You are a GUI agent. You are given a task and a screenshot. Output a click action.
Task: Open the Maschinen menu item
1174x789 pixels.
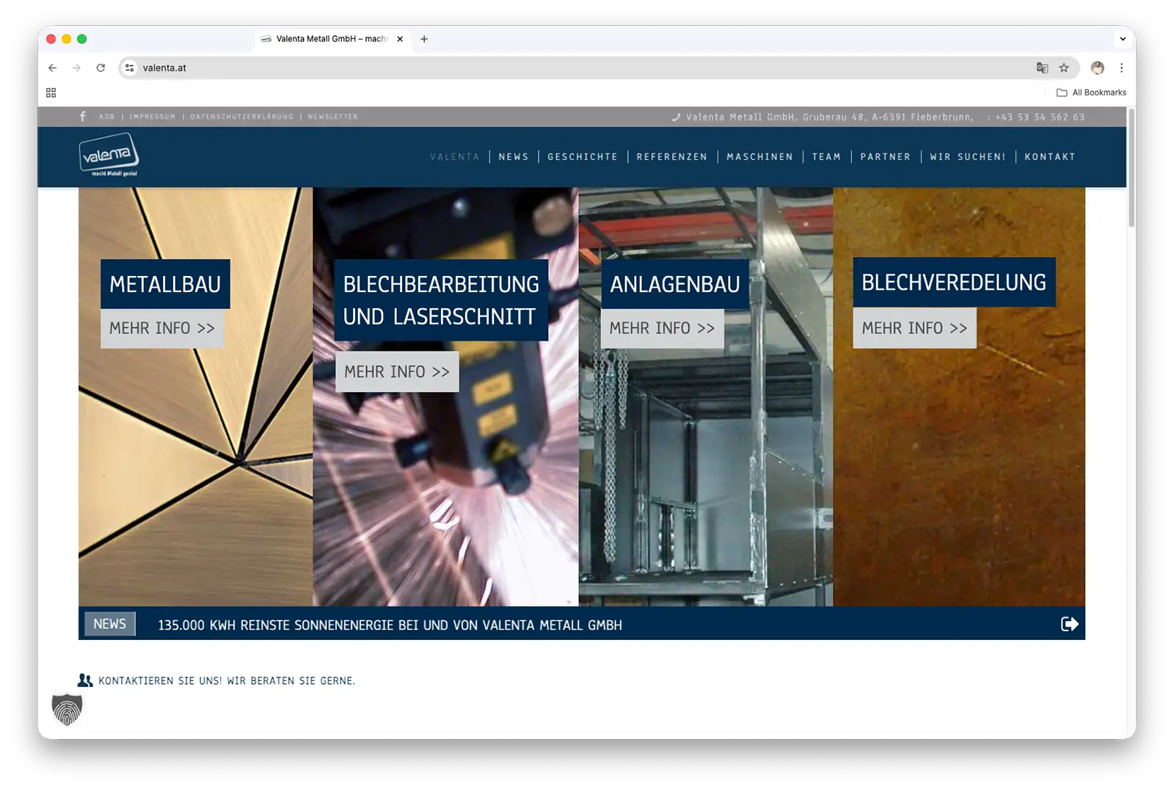[x=759, y=157]
